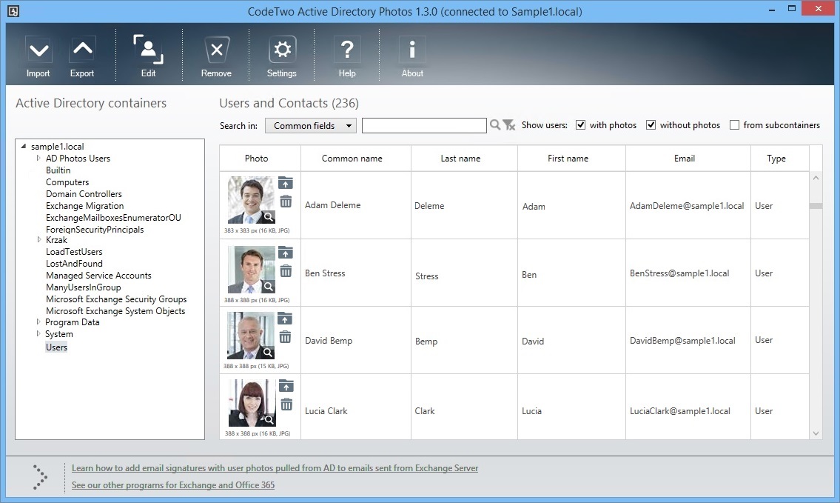The image size is (840, 503).
Task: Select the Computers container
Action: [x=67, y=182]
